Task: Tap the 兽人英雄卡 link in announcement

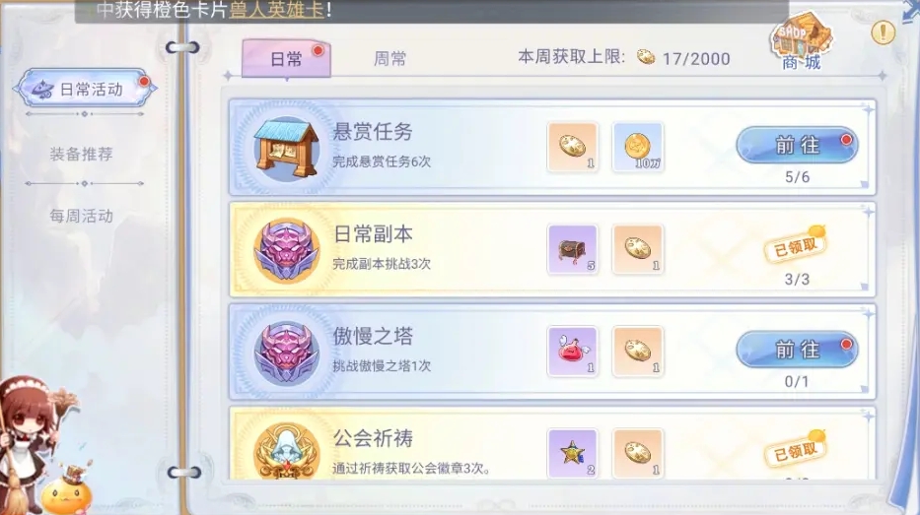Action: click(277, 10)
